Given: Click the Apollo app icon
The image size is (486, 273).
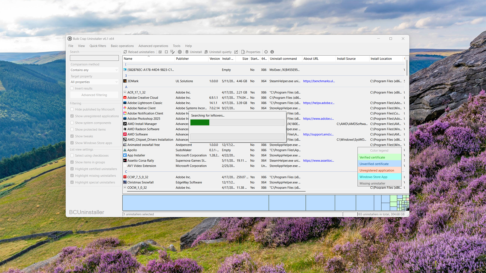Looking at the screenshot, I should 125,150.
